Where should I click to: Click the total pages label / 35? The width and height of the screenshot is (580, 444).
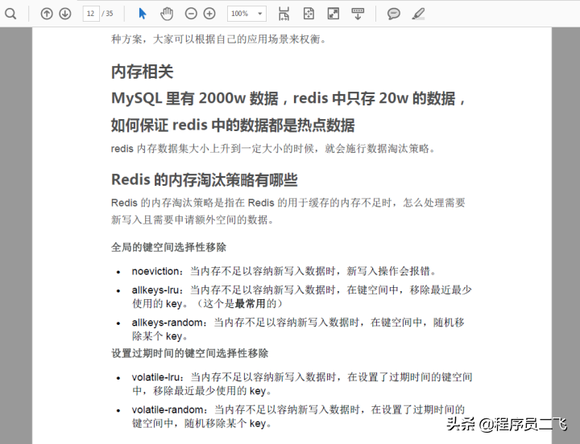coord(108,14)
